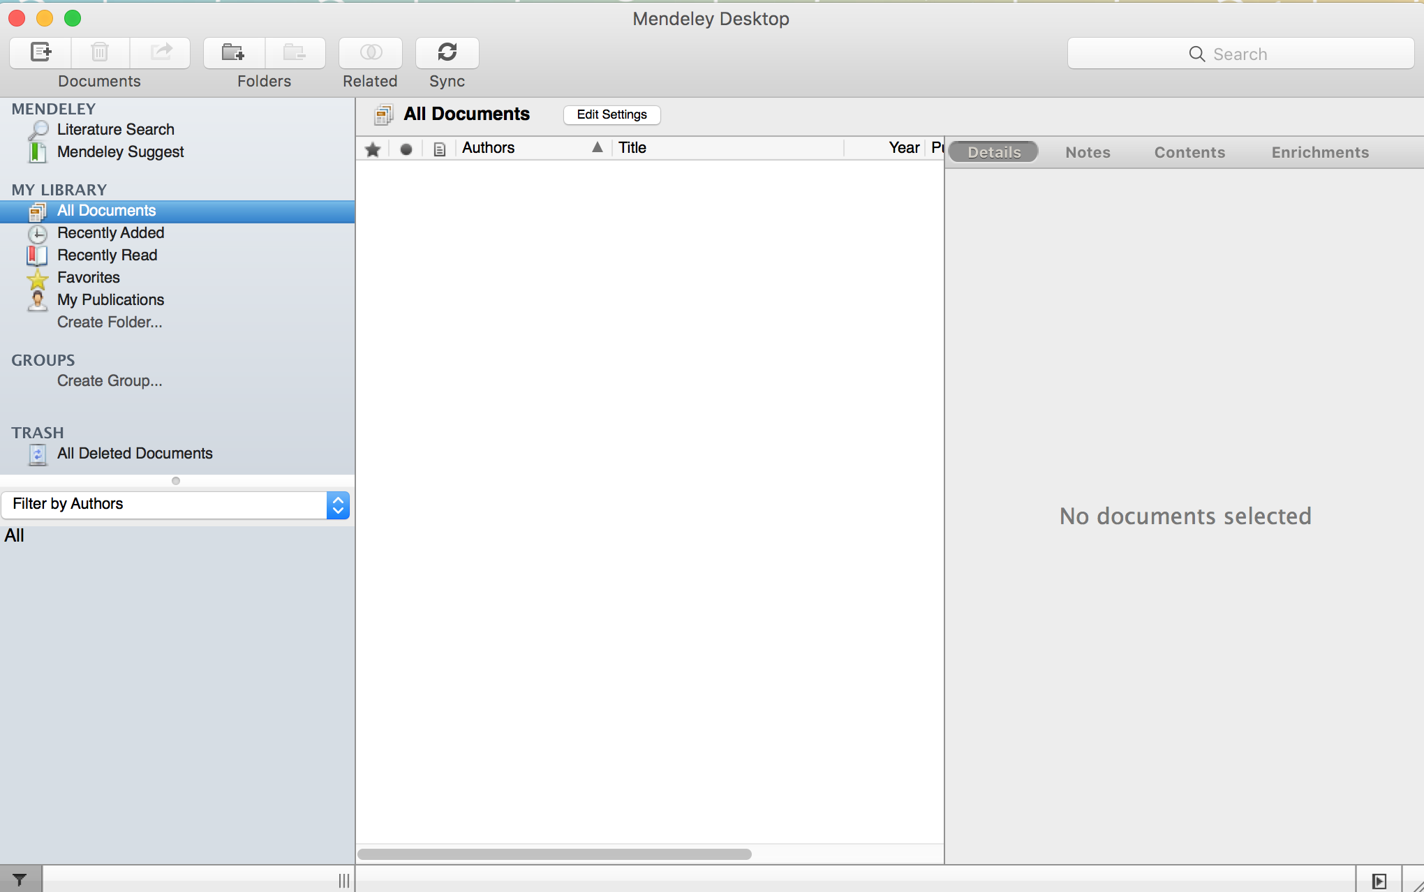The height and width of the screenshot is (892, 1424).
Task: Click the sort-ascending arrow in Authors header
Action: pos(598,147)
